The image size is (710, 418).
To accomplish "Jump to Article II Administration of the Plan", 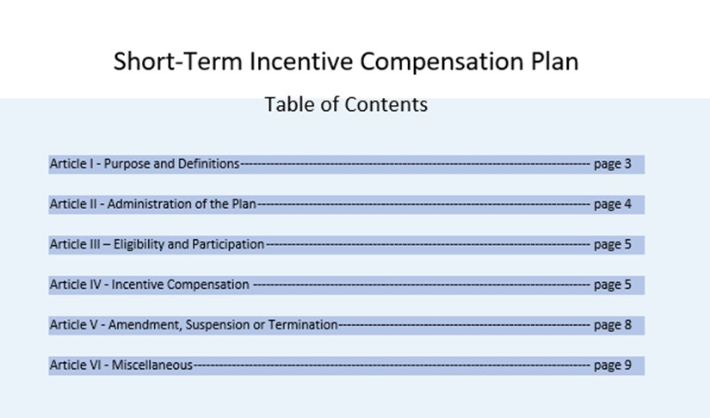I will click(152, 204).
